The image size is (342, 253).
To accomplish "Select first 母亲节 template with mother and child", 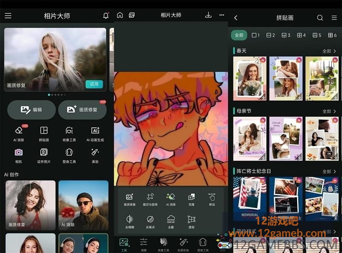I will (x=250, y=139).
